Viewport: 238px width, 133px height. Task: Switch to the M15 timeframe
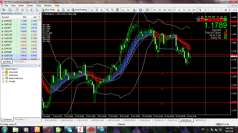164,10
